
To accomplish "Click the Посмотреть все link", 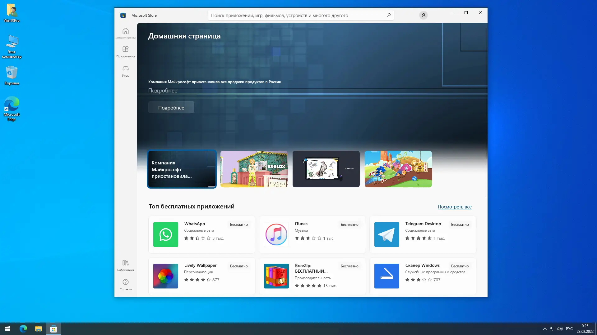I will coord(454,207).
